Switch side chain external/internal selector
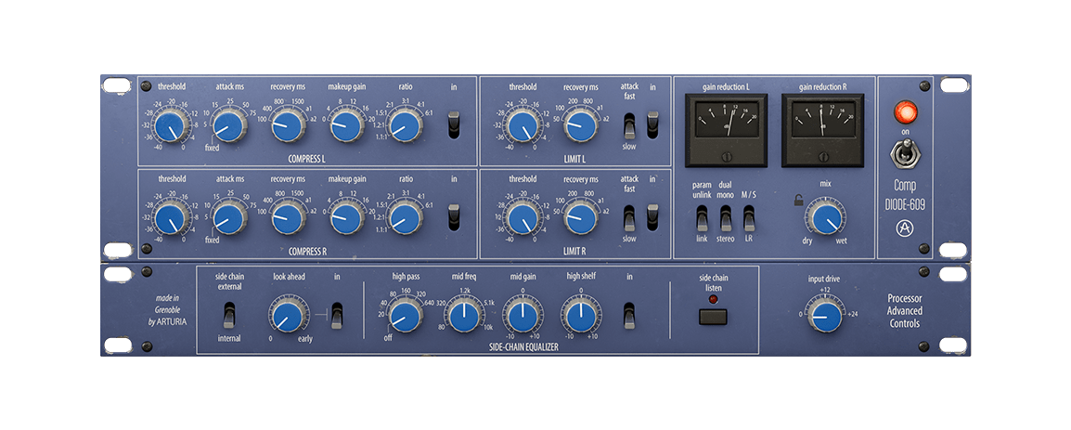The image size is (1071, 430). click(229, 315)
